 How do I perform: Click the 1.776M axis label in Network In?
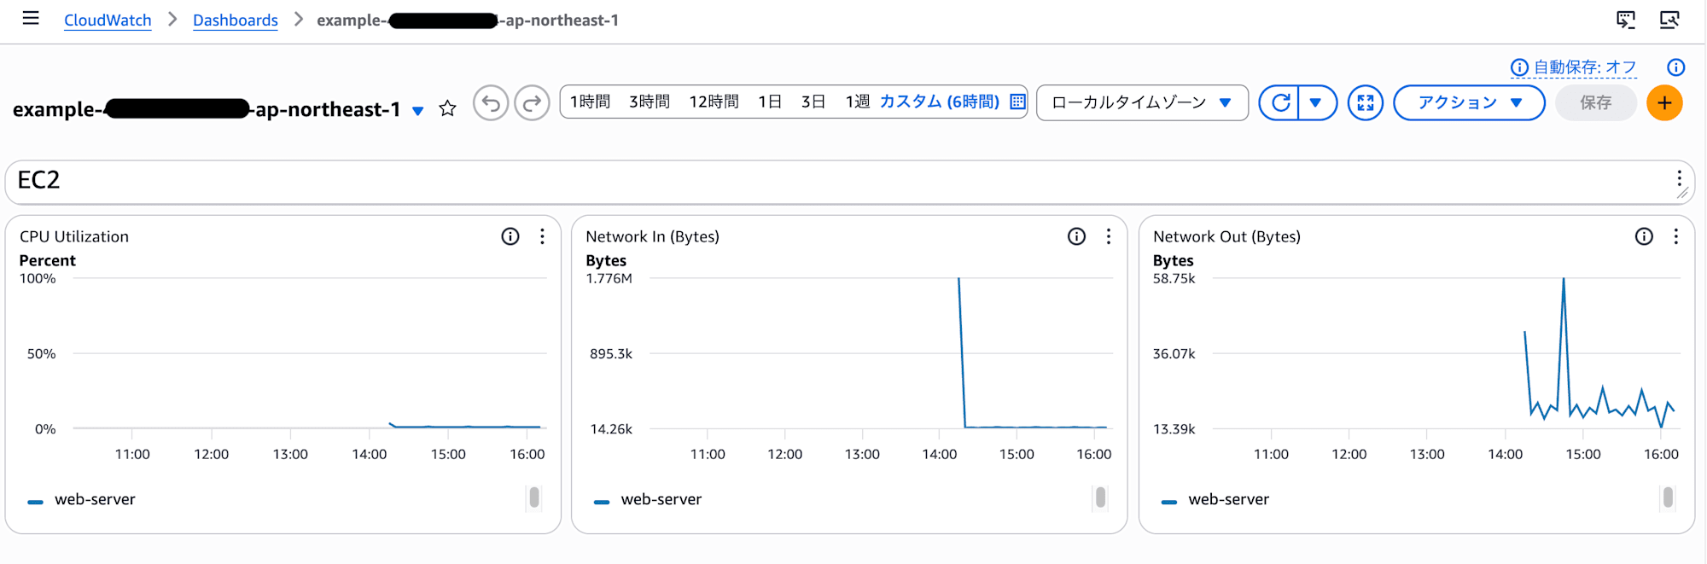pos(609,279)
